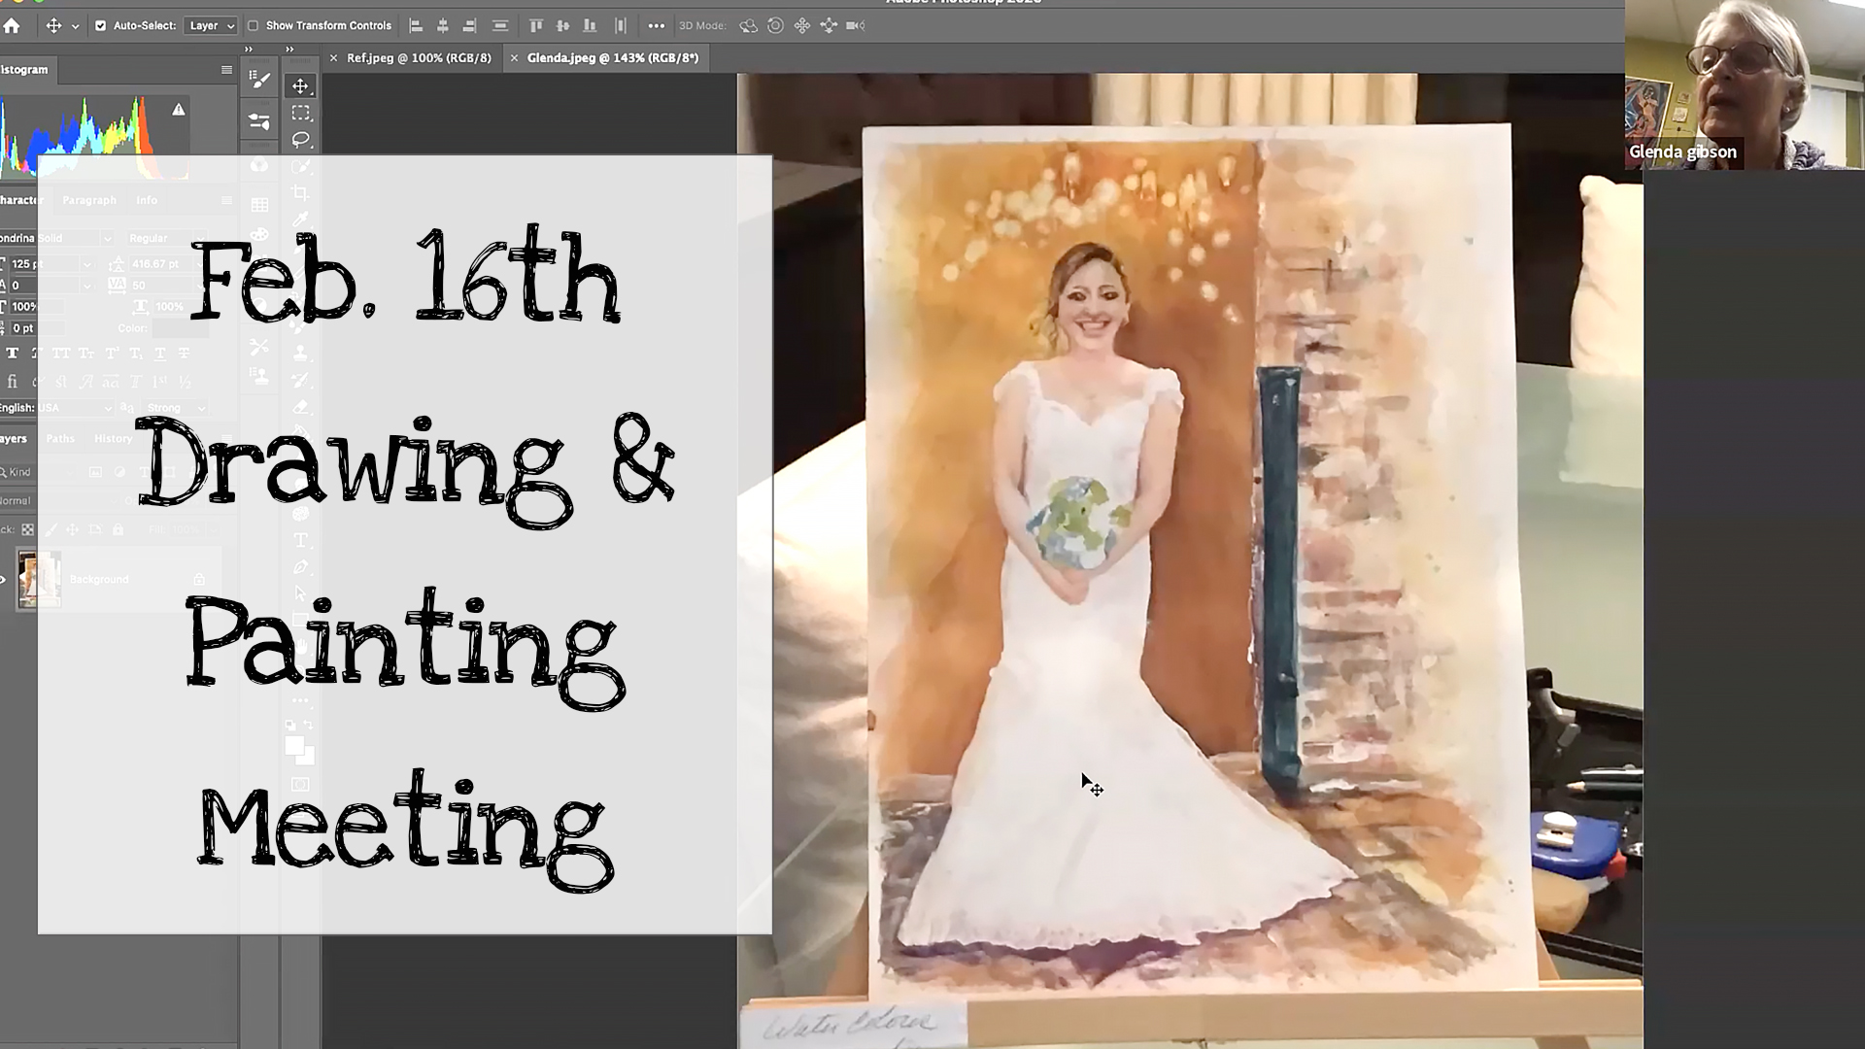The image size is (1865, 1049).
Task: Toggle standard ligatures (fi) in Character panel
Action: point(13,382)
